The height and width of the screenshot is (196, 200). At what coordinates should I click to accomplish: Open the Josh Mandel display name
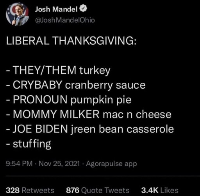coord(56,9)
